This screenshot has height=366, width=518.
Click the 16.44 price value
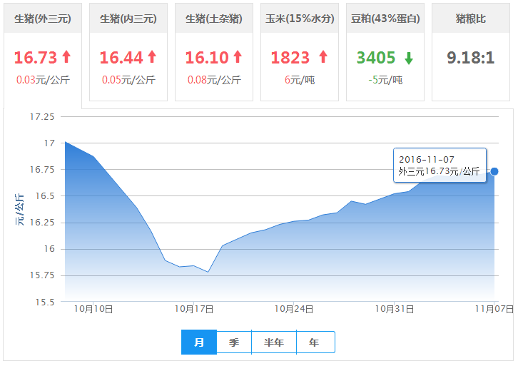121,58
